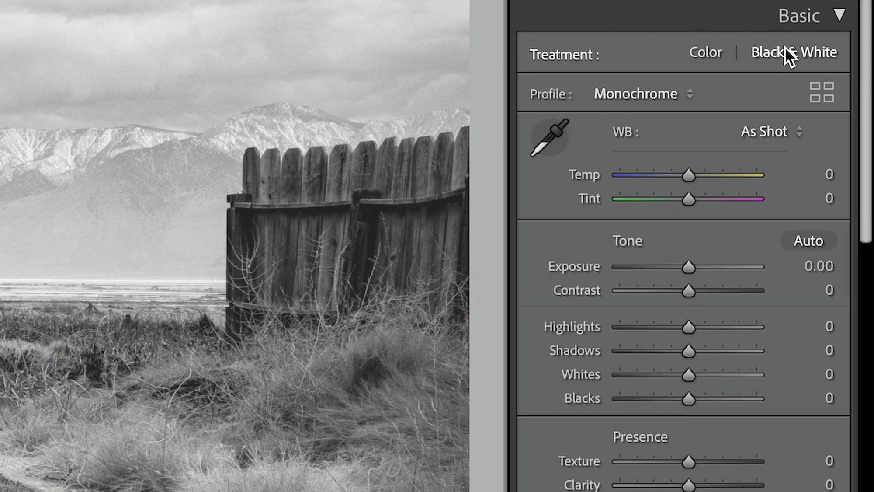Click the Texture slider knob
The image size is (874, 492).
688,462
